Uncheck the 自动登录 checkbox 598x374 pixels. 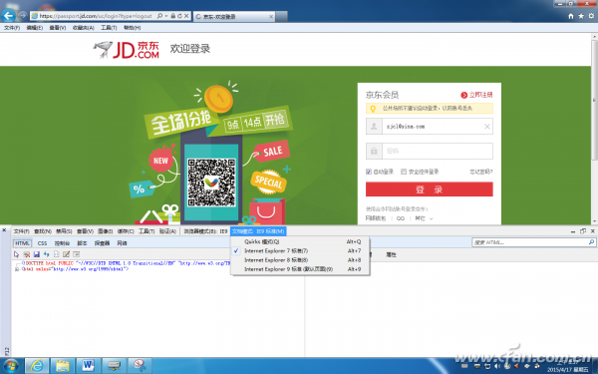pos(369,172)
